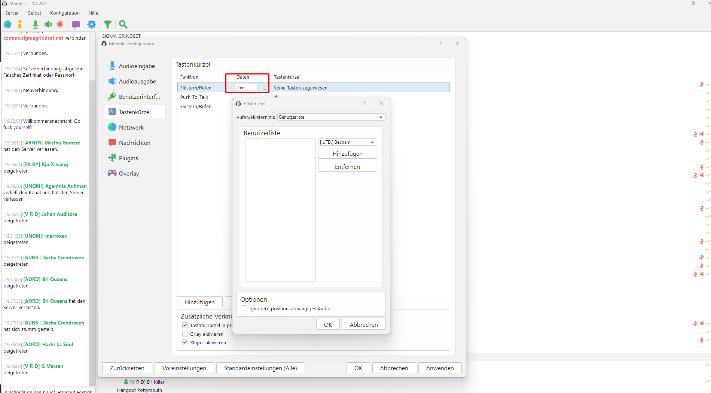Click the empty Benutzerliste list box

click(280, 210)
